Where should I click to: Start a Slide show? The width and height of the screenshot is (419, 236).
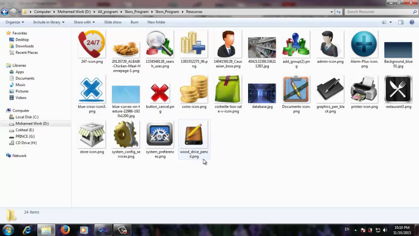pyautogui.click(x=113, y=22)
